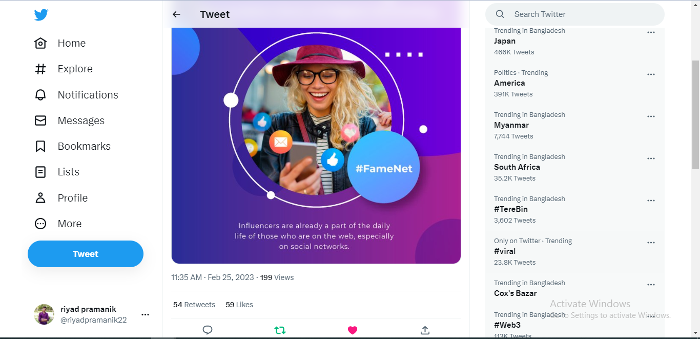The width and height of the screenshot is (700, 339).
Task: Open the share tweet icon
Action: 425,330
